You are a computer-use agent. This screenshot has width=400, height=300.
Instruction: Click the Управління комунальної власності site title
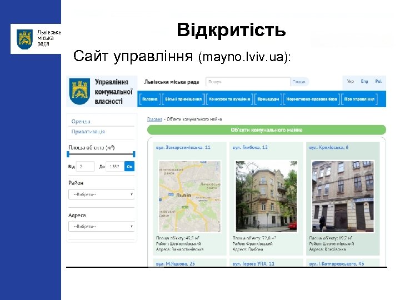(113, 92)
